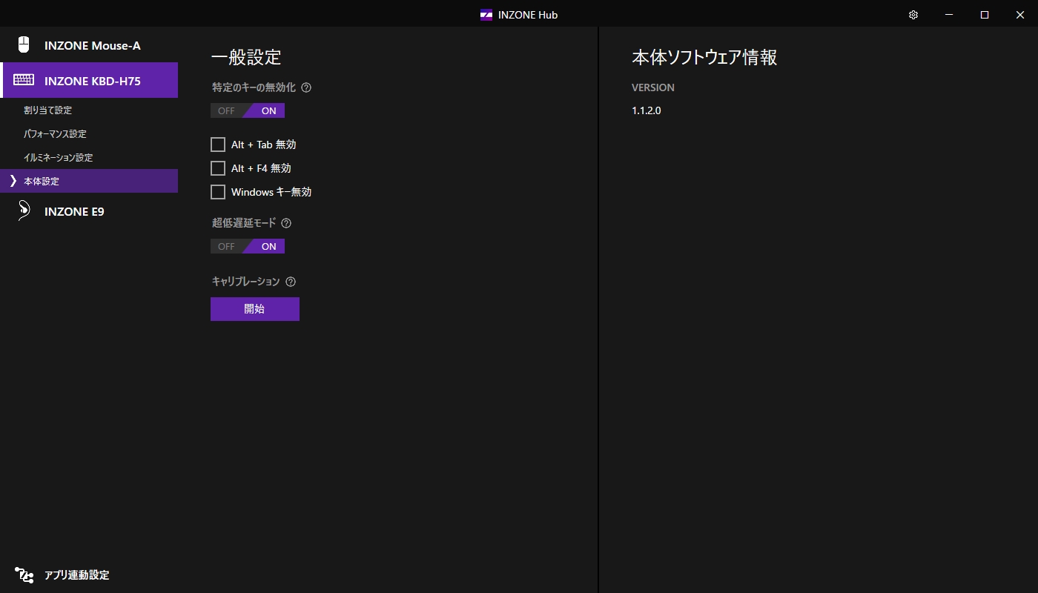Select the INZONE KBD-H75 device label

point(92,81)
